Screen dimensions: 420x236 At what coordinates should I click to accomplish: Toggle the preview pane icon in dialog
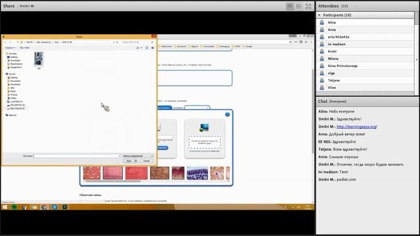(147, 48)
